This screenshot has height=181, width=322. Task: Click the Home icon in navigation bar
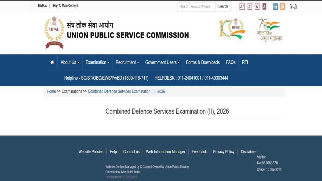point(52,62)
